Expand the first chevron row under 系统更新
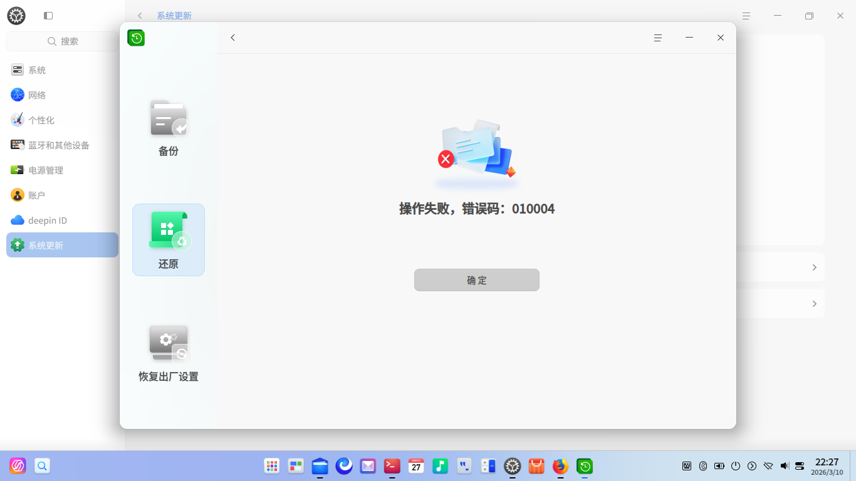 (813, 267)
